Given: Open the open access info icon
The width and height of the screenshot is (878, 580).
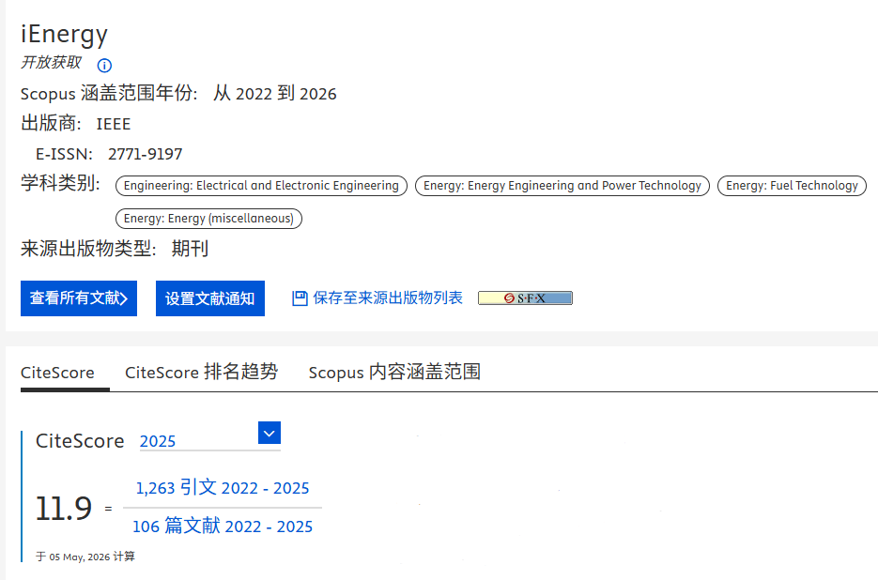Looking at the screenshot, I should tap(104, 66).
